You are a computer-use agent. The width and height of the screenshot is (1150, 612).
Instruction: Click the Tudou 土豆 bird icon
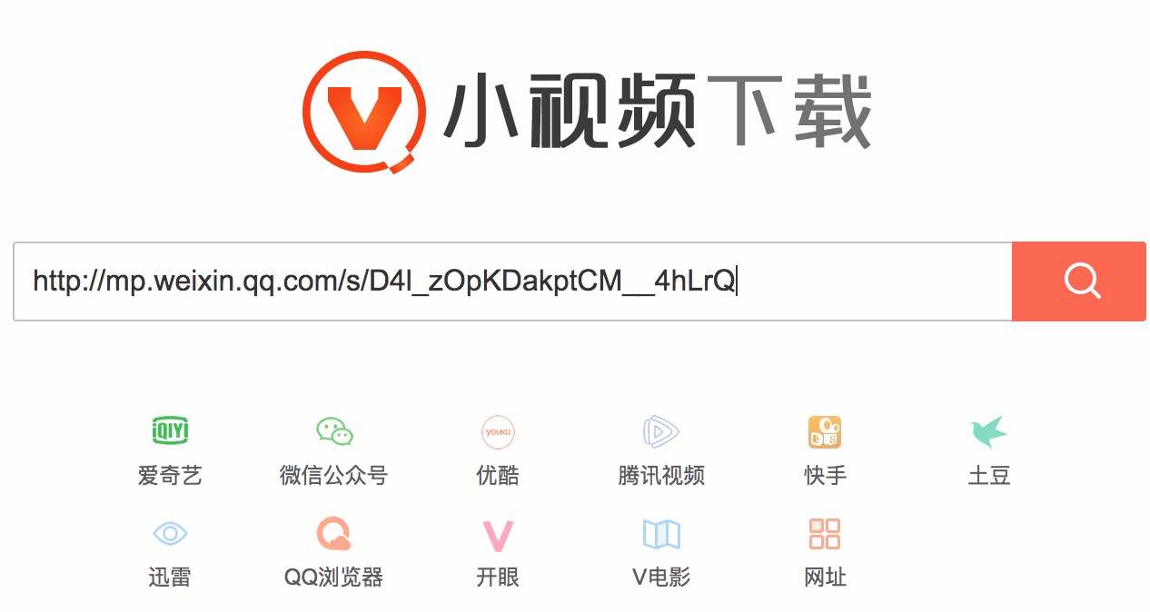[x=989, y=432]
